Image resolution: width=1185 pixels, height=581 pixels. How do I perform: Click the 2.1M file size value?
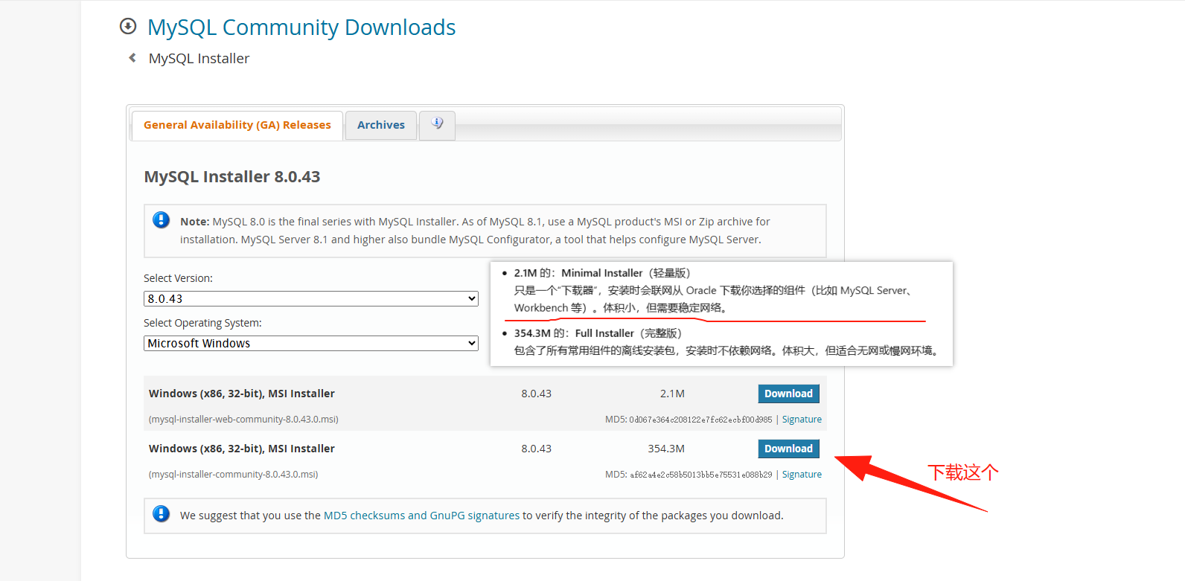coord(672,394)
